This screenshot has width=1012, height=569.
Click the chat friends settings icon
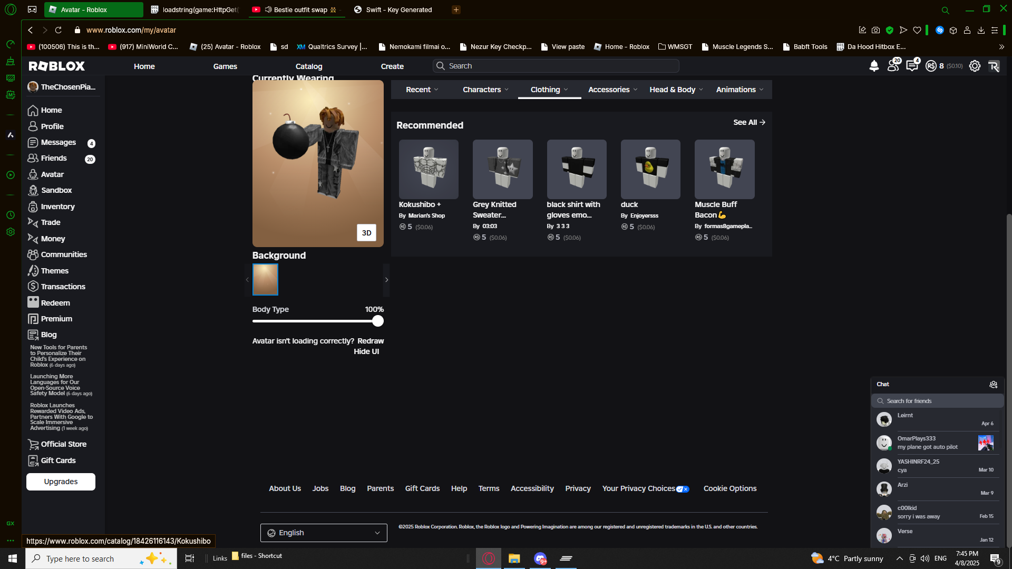point(993,385)
